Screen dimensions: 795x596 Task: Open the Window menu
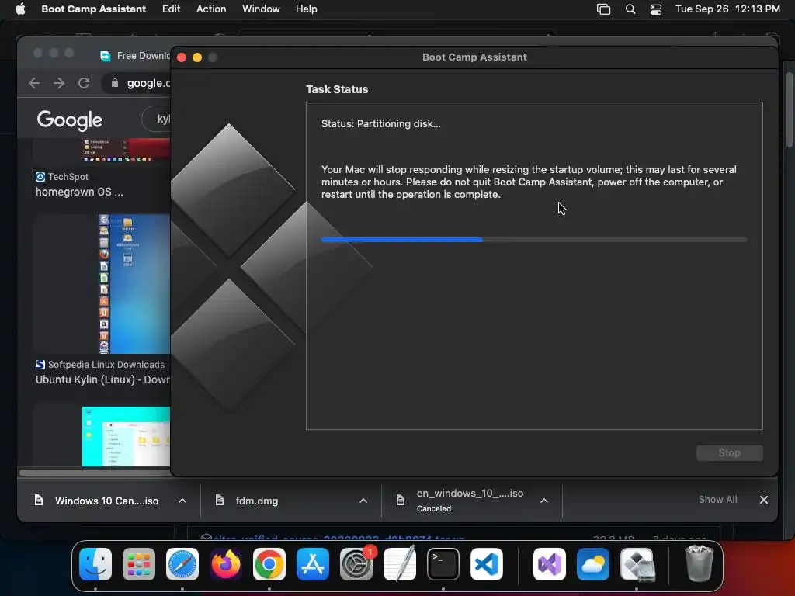click(x=261, y=9)
